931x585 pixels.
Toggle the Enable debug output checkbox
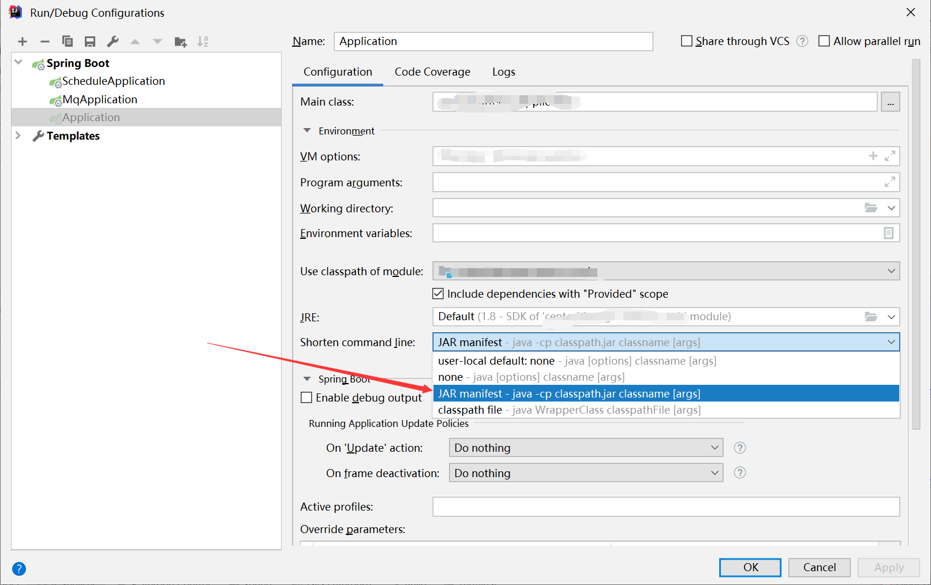click(x=306, y=397)
